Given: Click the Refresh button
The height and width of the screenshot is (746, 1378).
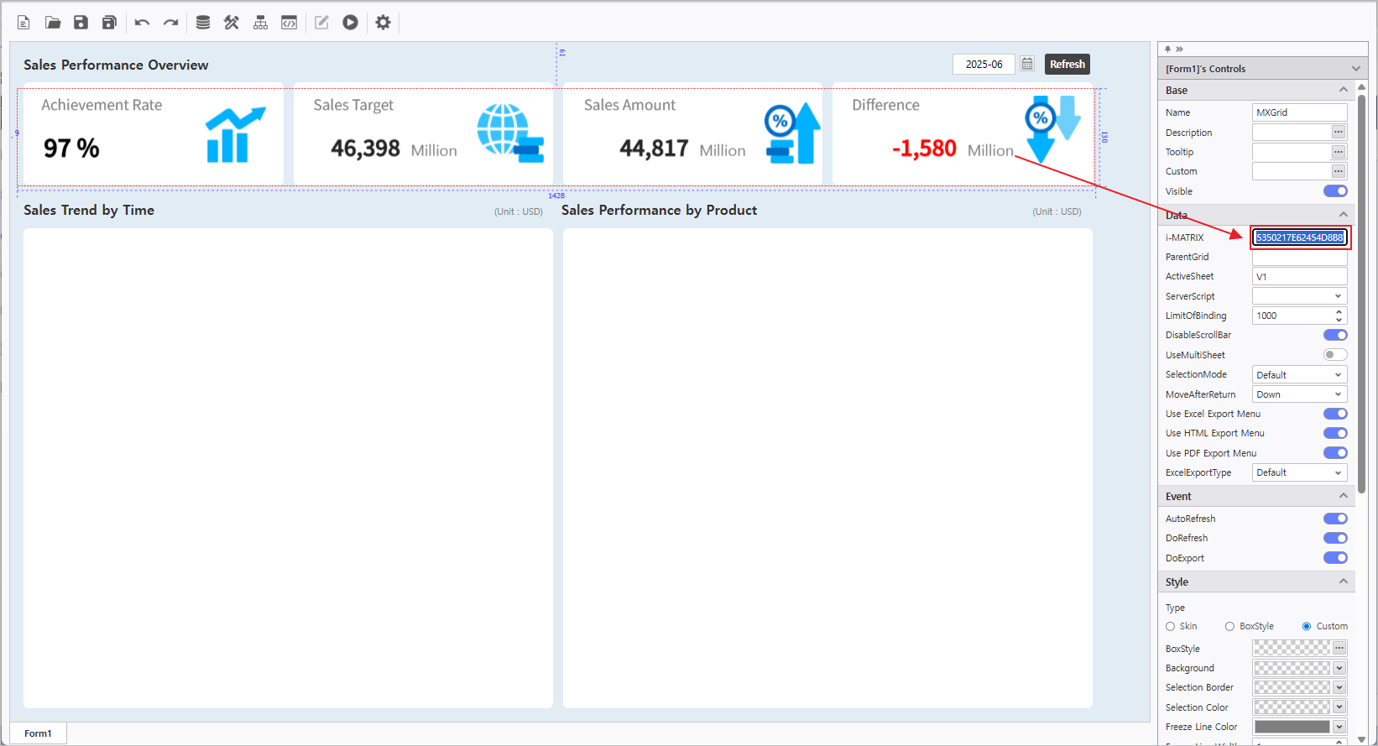Looking at the screenshot, I should point(1067,65).
